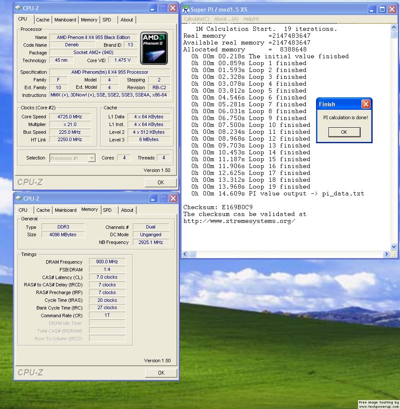The width and height of the screenshot is (400, 409).
Task: Switch to SPD tab in bottom CPU-Z window
Action: tap(107, 210)
